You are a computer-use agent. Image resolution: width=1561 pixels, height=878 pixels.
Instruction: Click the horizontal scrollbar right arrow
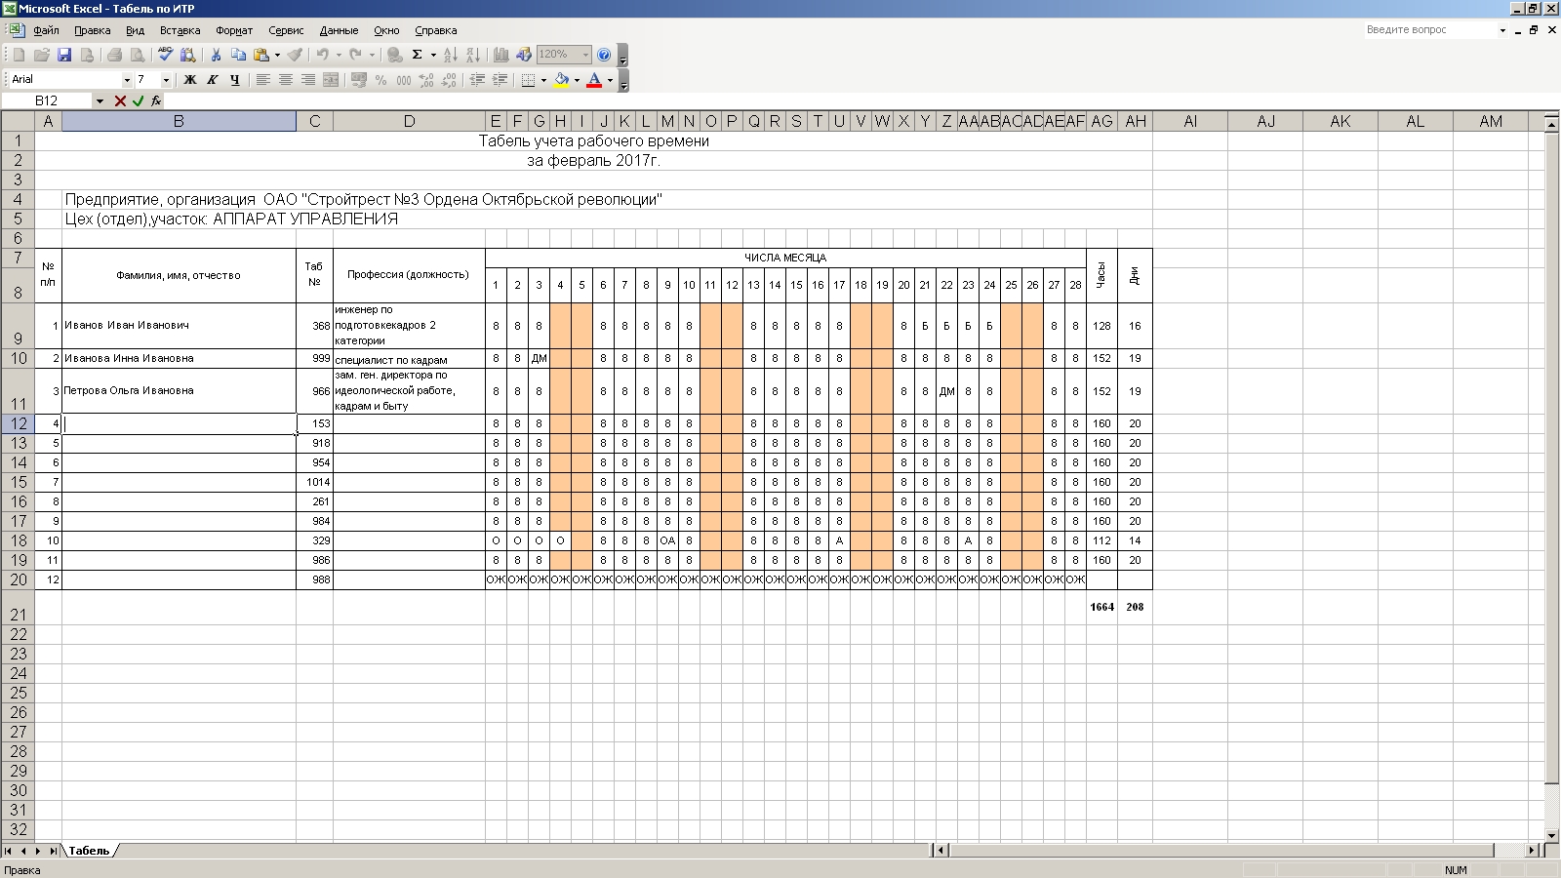coord(1531,851)
